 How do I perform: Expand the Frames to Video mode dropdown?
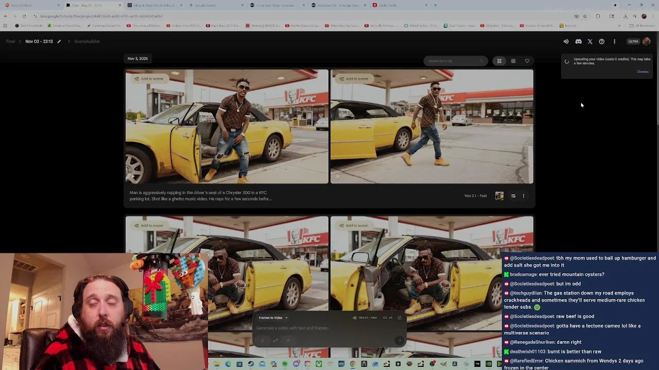pos(273,318)
